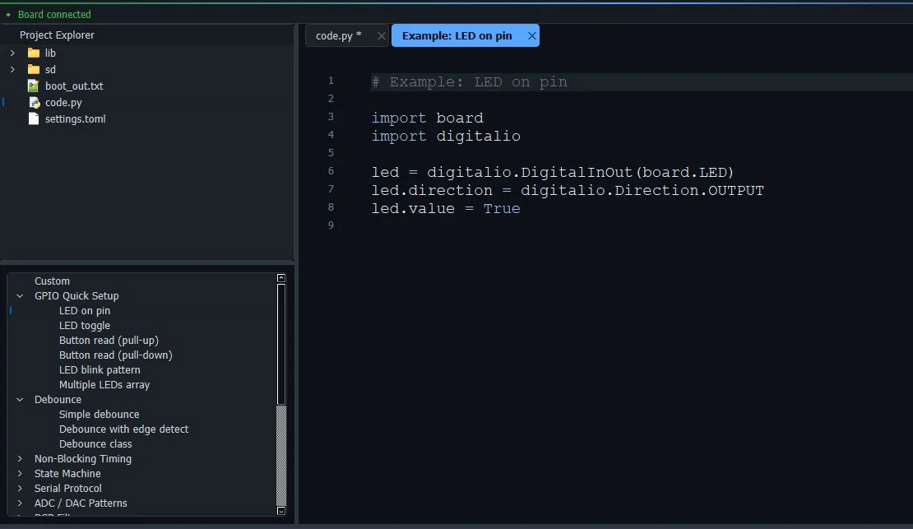Close the Example: LED on pin tab
The height and width of the screenshot is (529, 913).
pos(531,35)
